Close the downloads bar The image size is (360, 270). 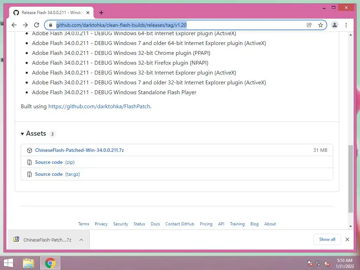[x=347, y=239]
